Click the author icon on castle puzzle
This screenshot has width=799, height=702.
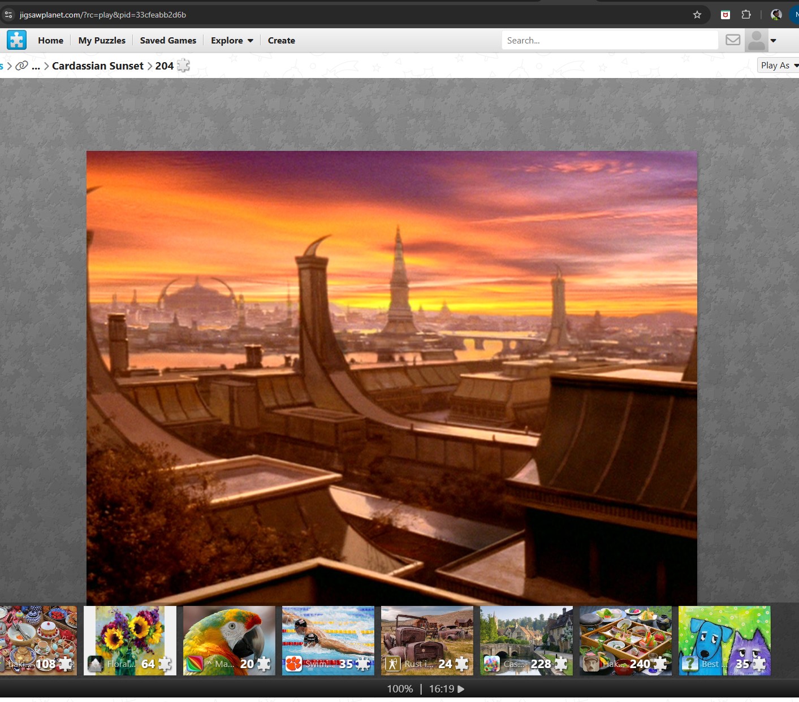492,664
